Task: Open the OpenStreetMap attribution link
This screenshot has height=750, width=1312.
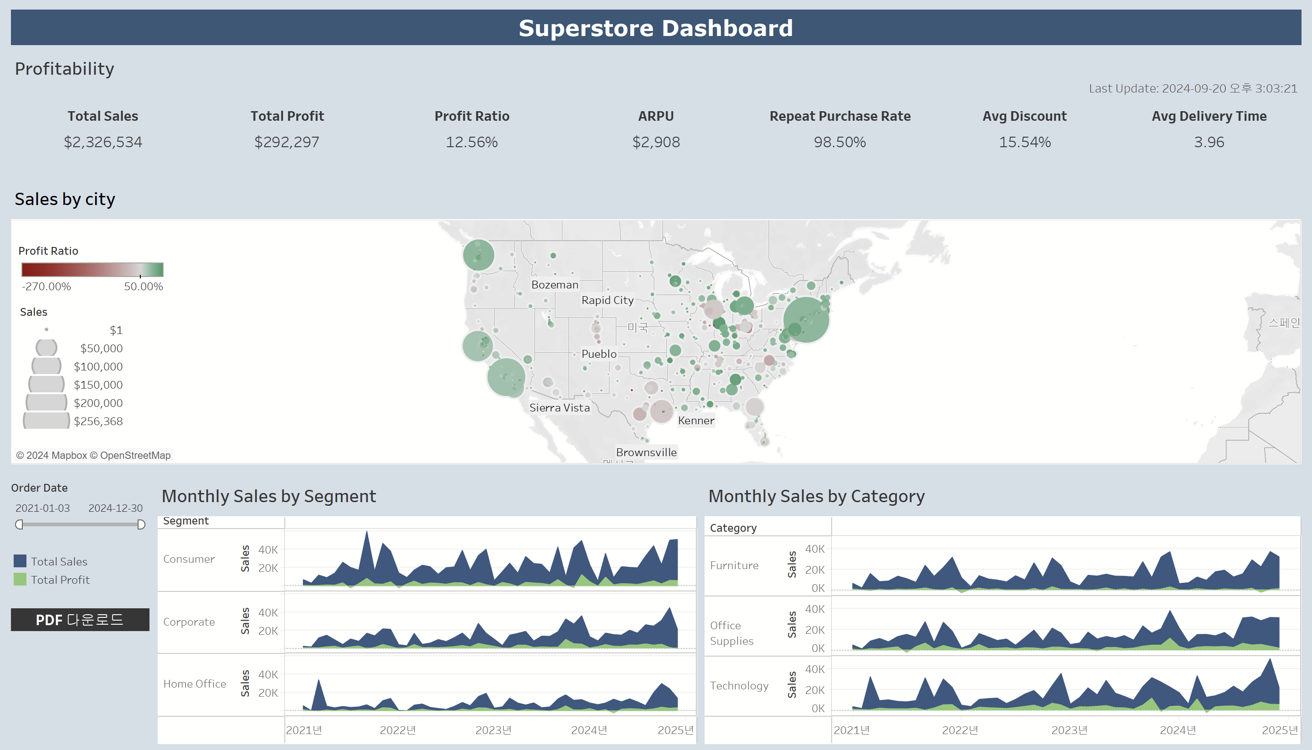Action: pyautogui.click(x=135, y=455)
